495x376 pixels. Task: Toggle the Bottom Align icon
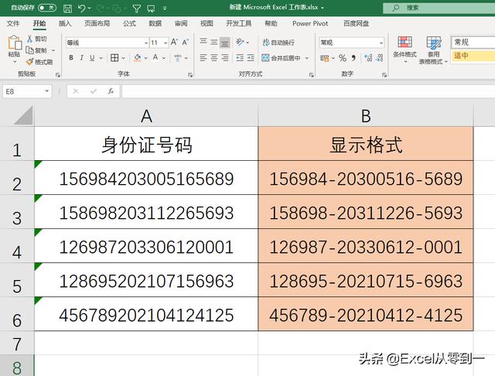(x=225, y=43)
